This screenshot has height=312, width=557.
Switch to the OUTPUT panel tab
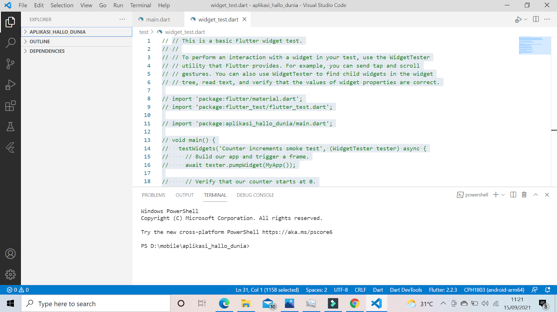pyautogui.click(x=185, y=195)
